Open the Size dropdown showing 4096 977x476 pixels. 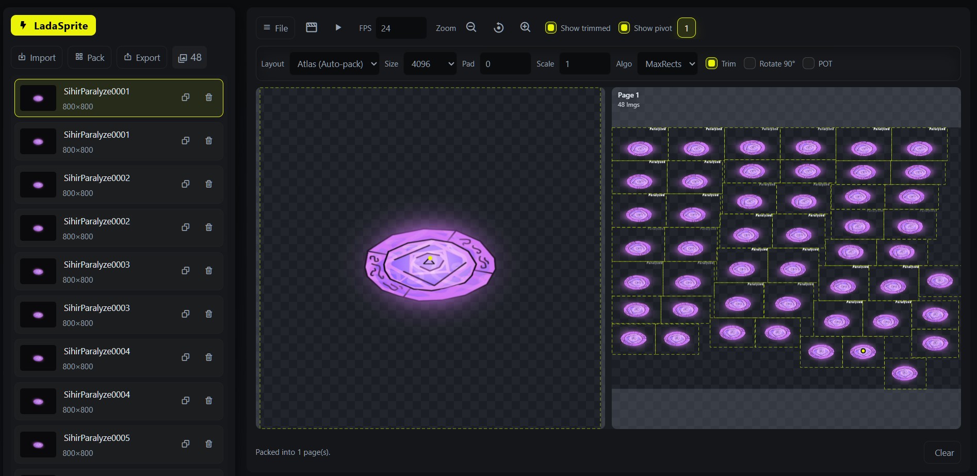(x=430, y=63)
